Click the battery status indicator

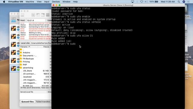point(154,2)
